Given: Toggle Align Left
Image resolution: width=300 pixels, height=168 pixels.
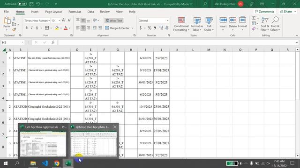Looking at the screenshot, I should (x=77, y=28).
